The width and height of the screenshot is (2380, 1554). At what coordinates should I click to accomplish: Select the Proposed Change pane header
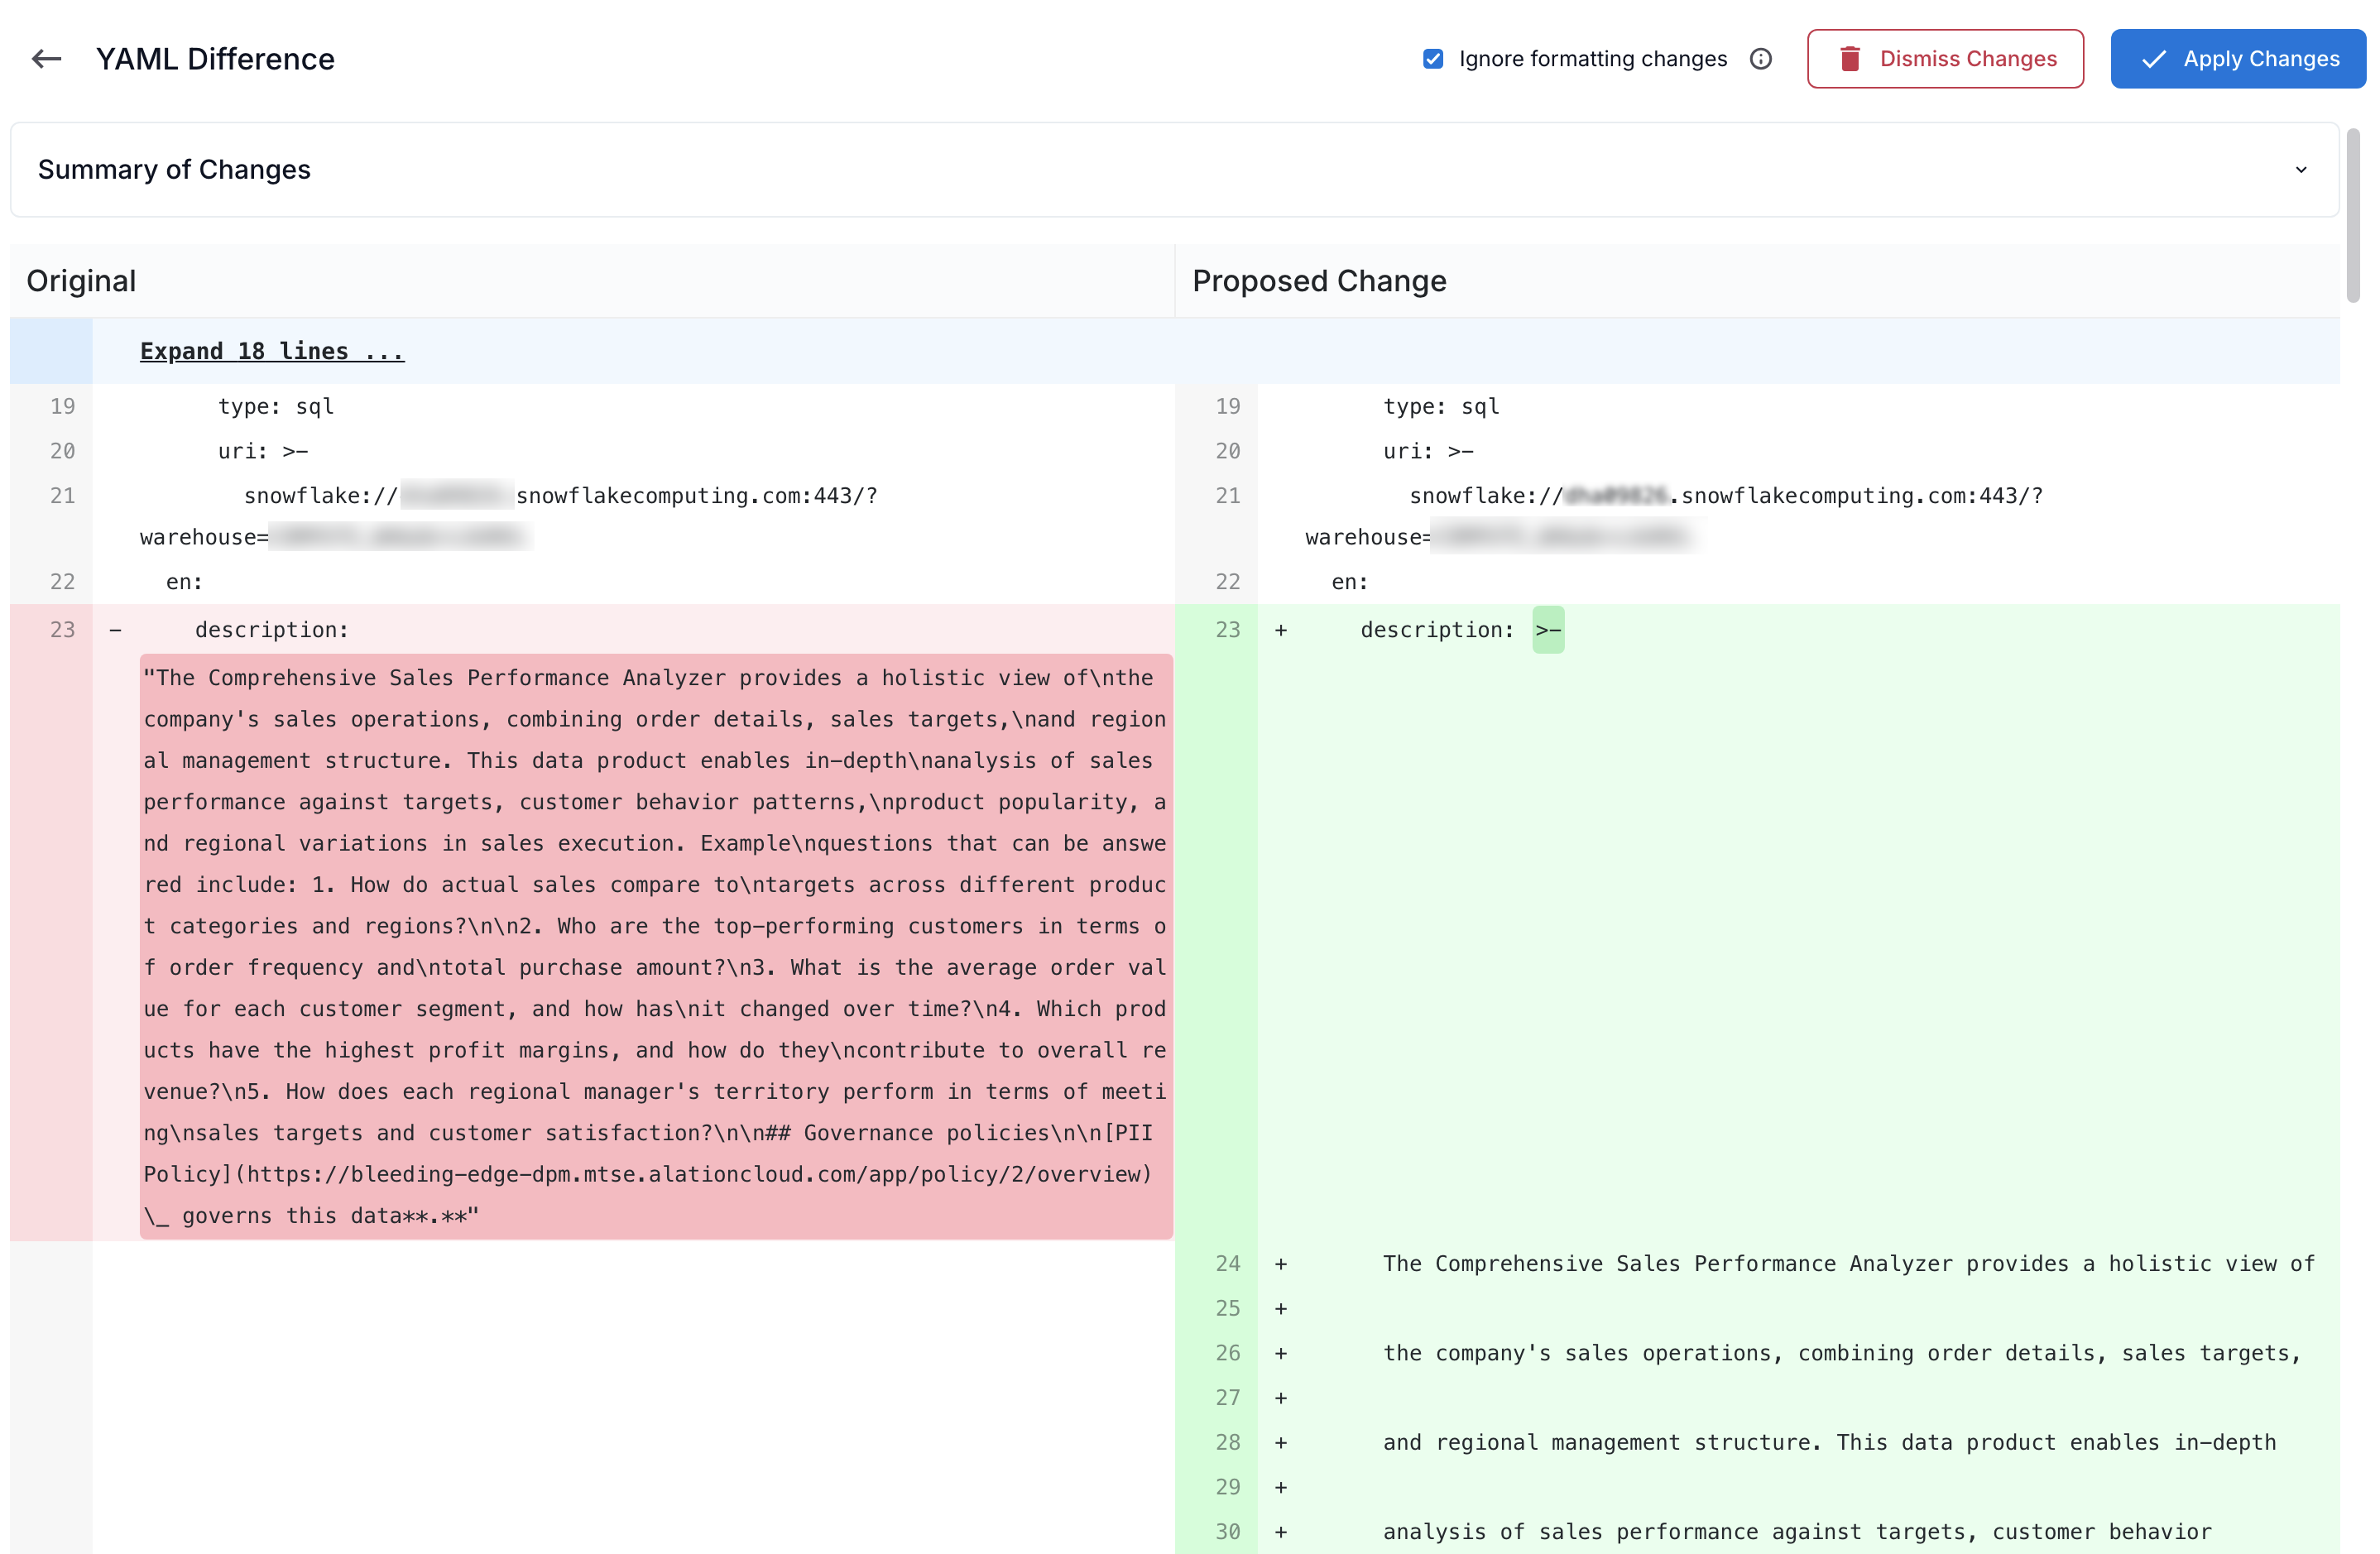pyautogui.click(x=1318, y=281)
